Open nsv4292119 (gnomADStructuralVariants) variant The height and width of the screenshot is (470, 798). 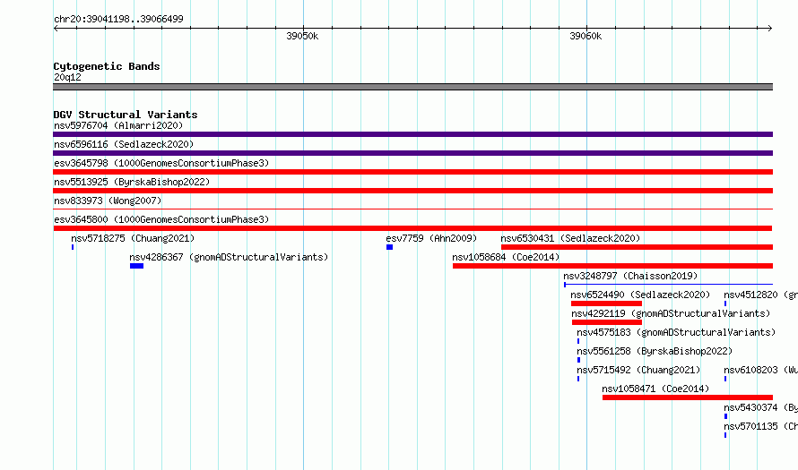(x=671, y=313)
